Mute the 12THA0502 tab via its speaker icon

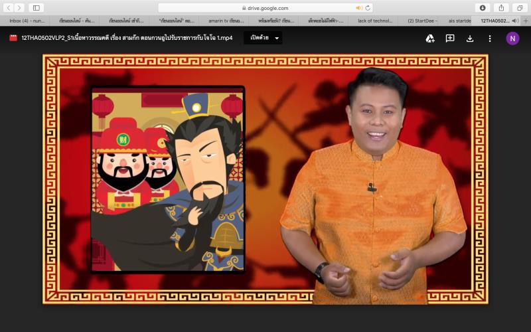pos(514,21)
